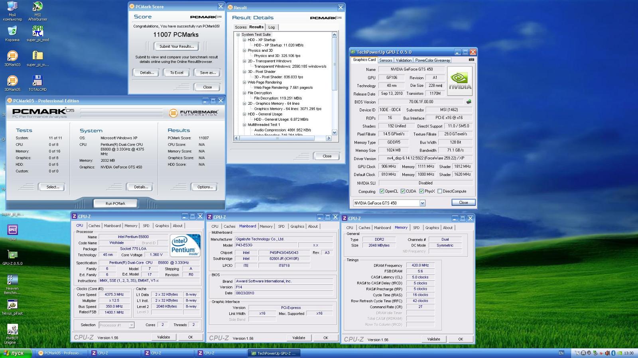Collapse the Web Page Rendering node
The height and width of the screenshot is (358, 638).
[x=244, y=82]
